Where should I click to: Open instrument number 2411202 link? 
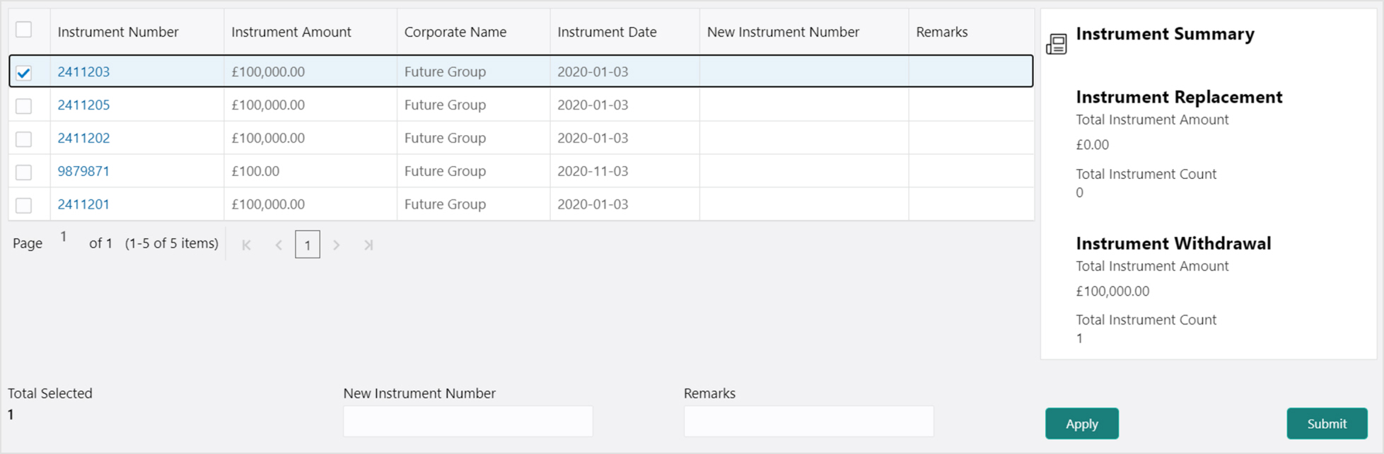pyautogui.click(x=83, y=138)
